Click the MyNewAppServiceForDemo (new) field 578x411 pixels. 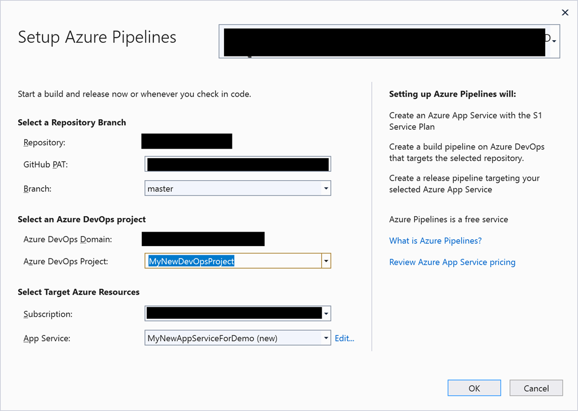pyautogui.click(x=231, y=338)
